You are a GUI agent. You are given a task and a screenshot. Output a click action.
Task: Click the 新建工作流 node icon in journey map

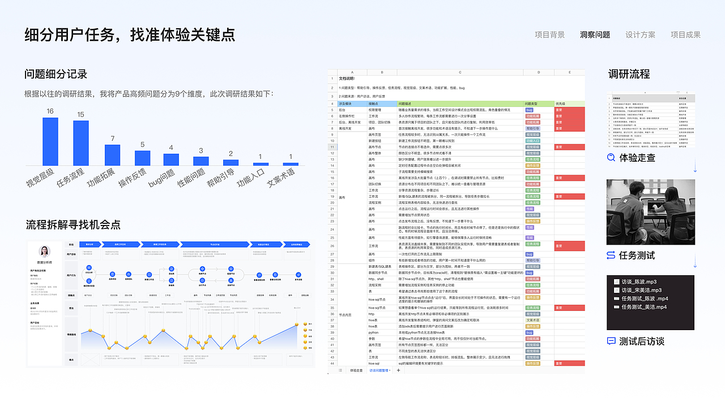click(149, 274)
